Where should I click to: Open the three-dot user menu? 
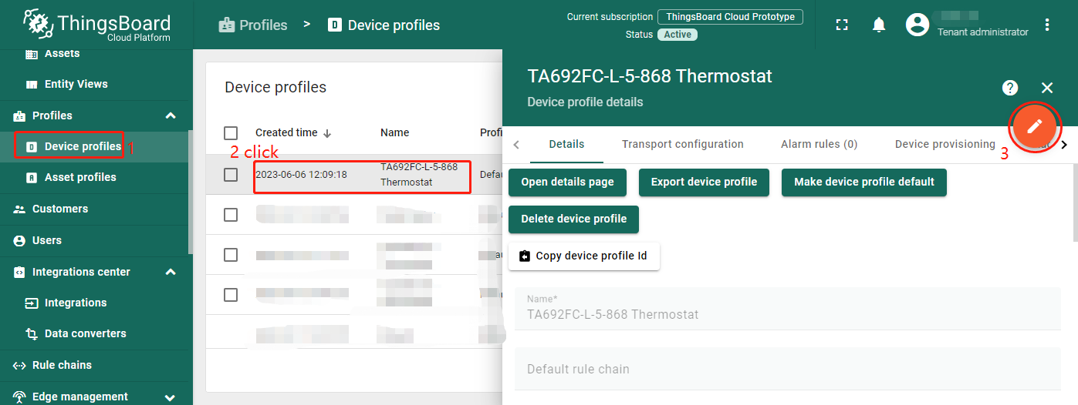click(1047, 25)
